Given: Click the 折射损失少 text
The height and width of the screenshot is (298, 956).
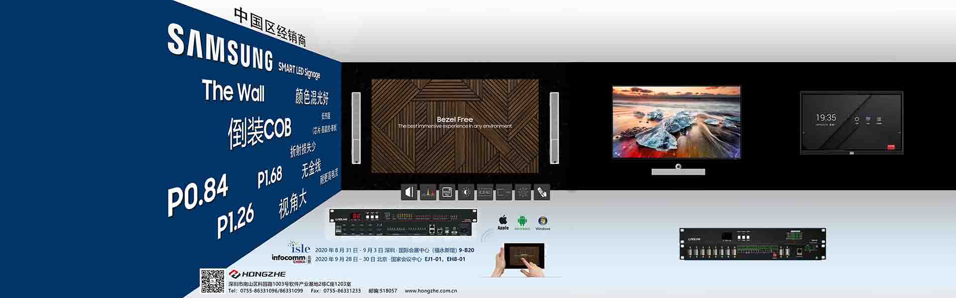Looking at the screenshot, I should pos(302,149).
